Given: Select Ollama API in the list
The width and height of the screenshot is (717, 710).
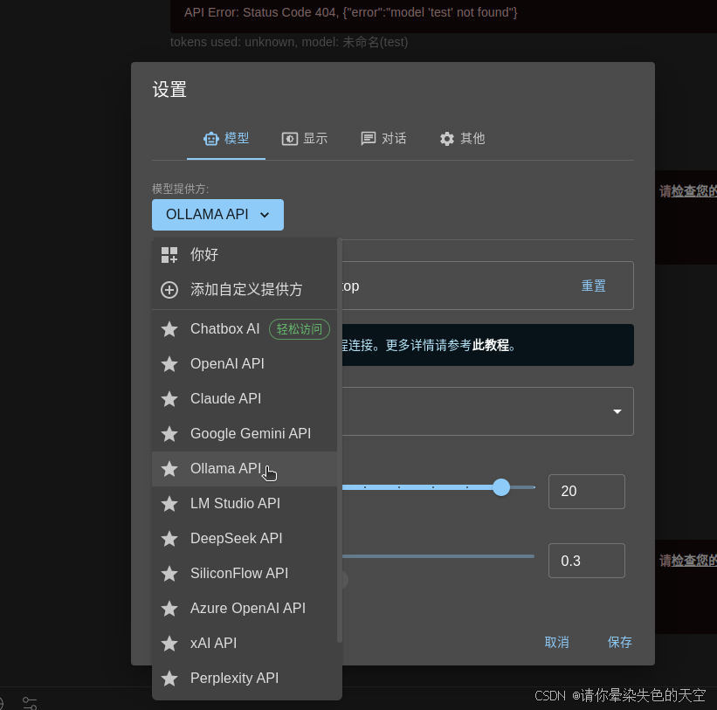Looking at the screenshot, I should [245, 469].
